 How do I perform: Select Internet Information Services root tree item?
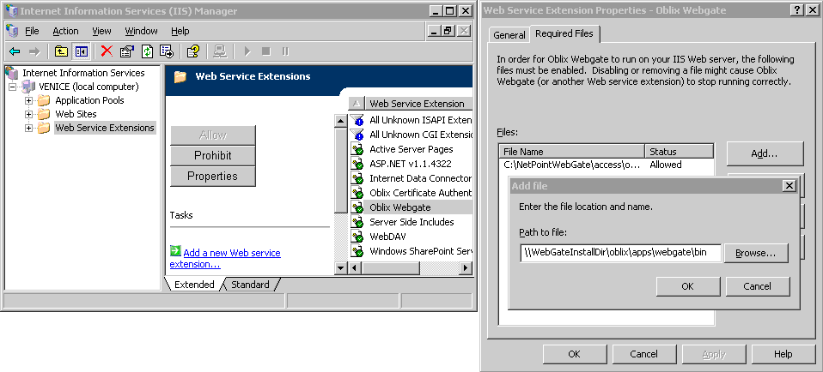[x=83, y=73]
